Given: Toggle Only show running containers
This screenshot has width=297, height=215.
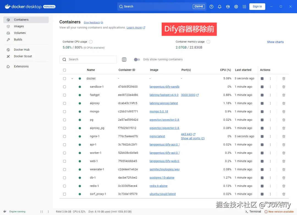Looking at the screenshot, I should 137,60.
